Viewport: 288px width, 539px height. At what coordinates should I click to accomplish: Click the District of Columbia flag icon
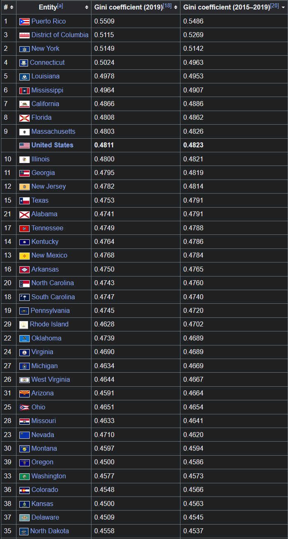(x=24, y=35)
